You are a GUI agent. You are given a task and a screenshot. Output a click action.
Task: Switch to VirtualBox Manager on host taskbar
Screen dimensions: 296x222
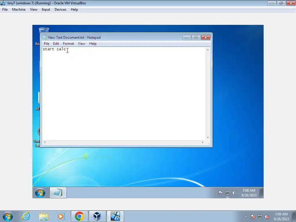(97, 216)
